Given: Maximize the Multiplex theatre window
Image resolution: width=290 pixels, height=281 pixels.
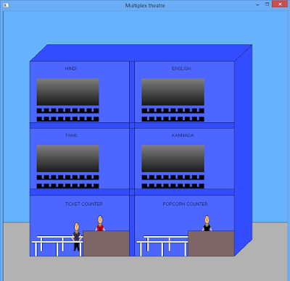Looking at the screenshot, I should click(x=267, y=4).
